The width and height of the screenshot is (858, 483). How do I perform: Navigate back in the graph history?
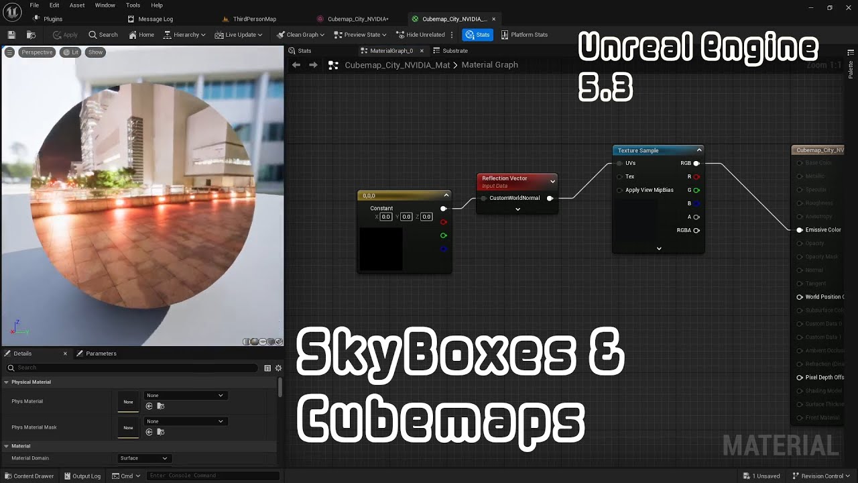pos(296,65)
